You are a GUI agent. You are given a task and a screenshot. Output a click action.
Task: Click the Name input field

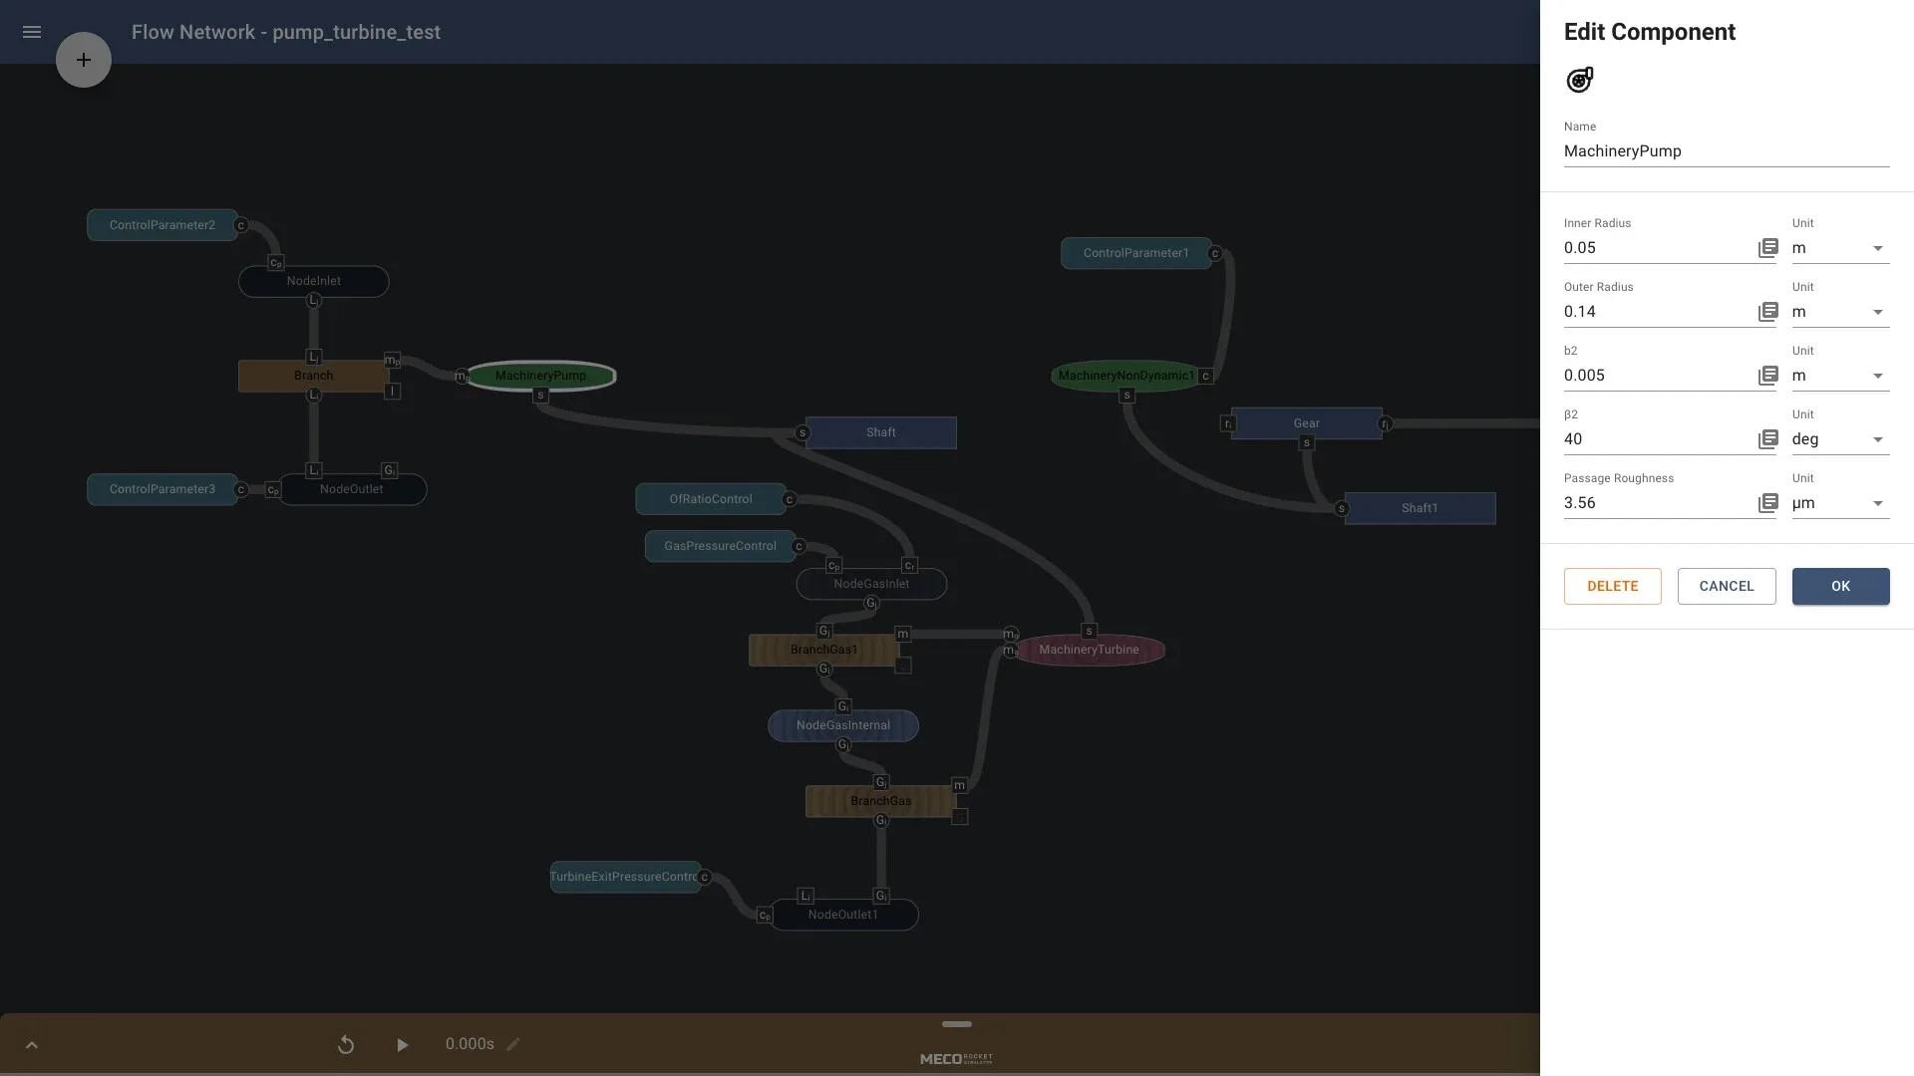[1725, 151]
